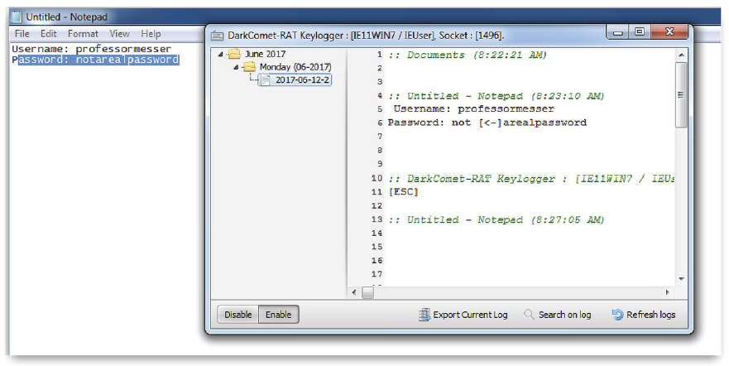Image resolution: width=729 pixels, height=366 pixels.
Task: Click the Export Current Log label
Action: [471, 315]
